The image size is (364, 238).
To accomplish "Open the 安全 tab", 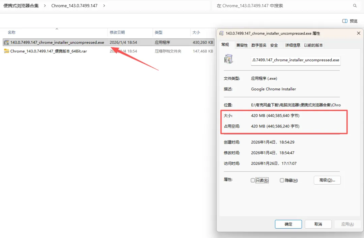I will (x=274, y=45).
